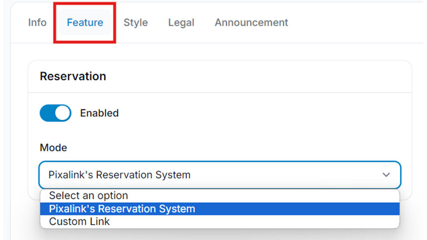Choose the 'Select an option' list entry
This screenshot has height=240, width=427.
click(220, 196)
